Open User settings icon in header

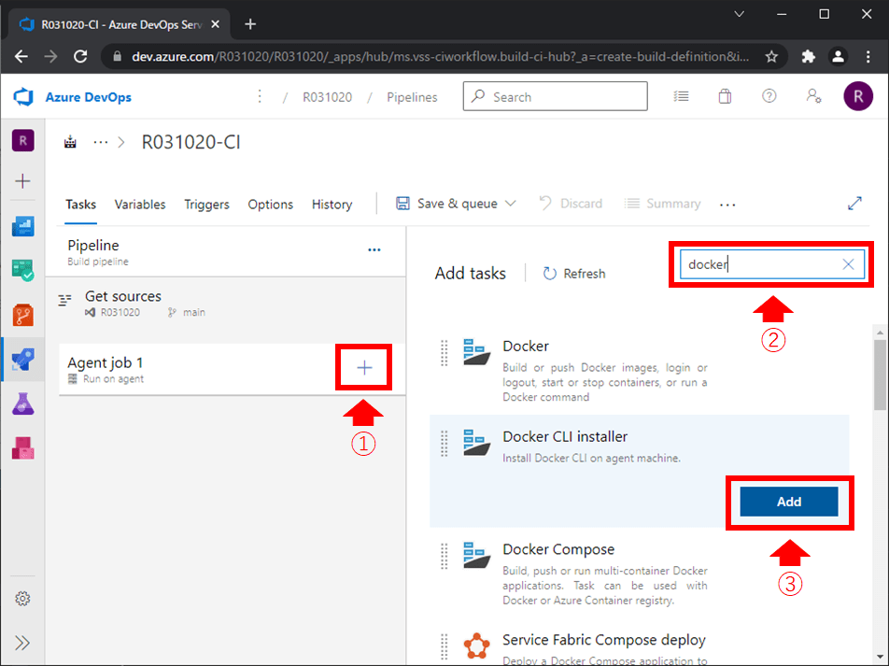coord(813,96)
